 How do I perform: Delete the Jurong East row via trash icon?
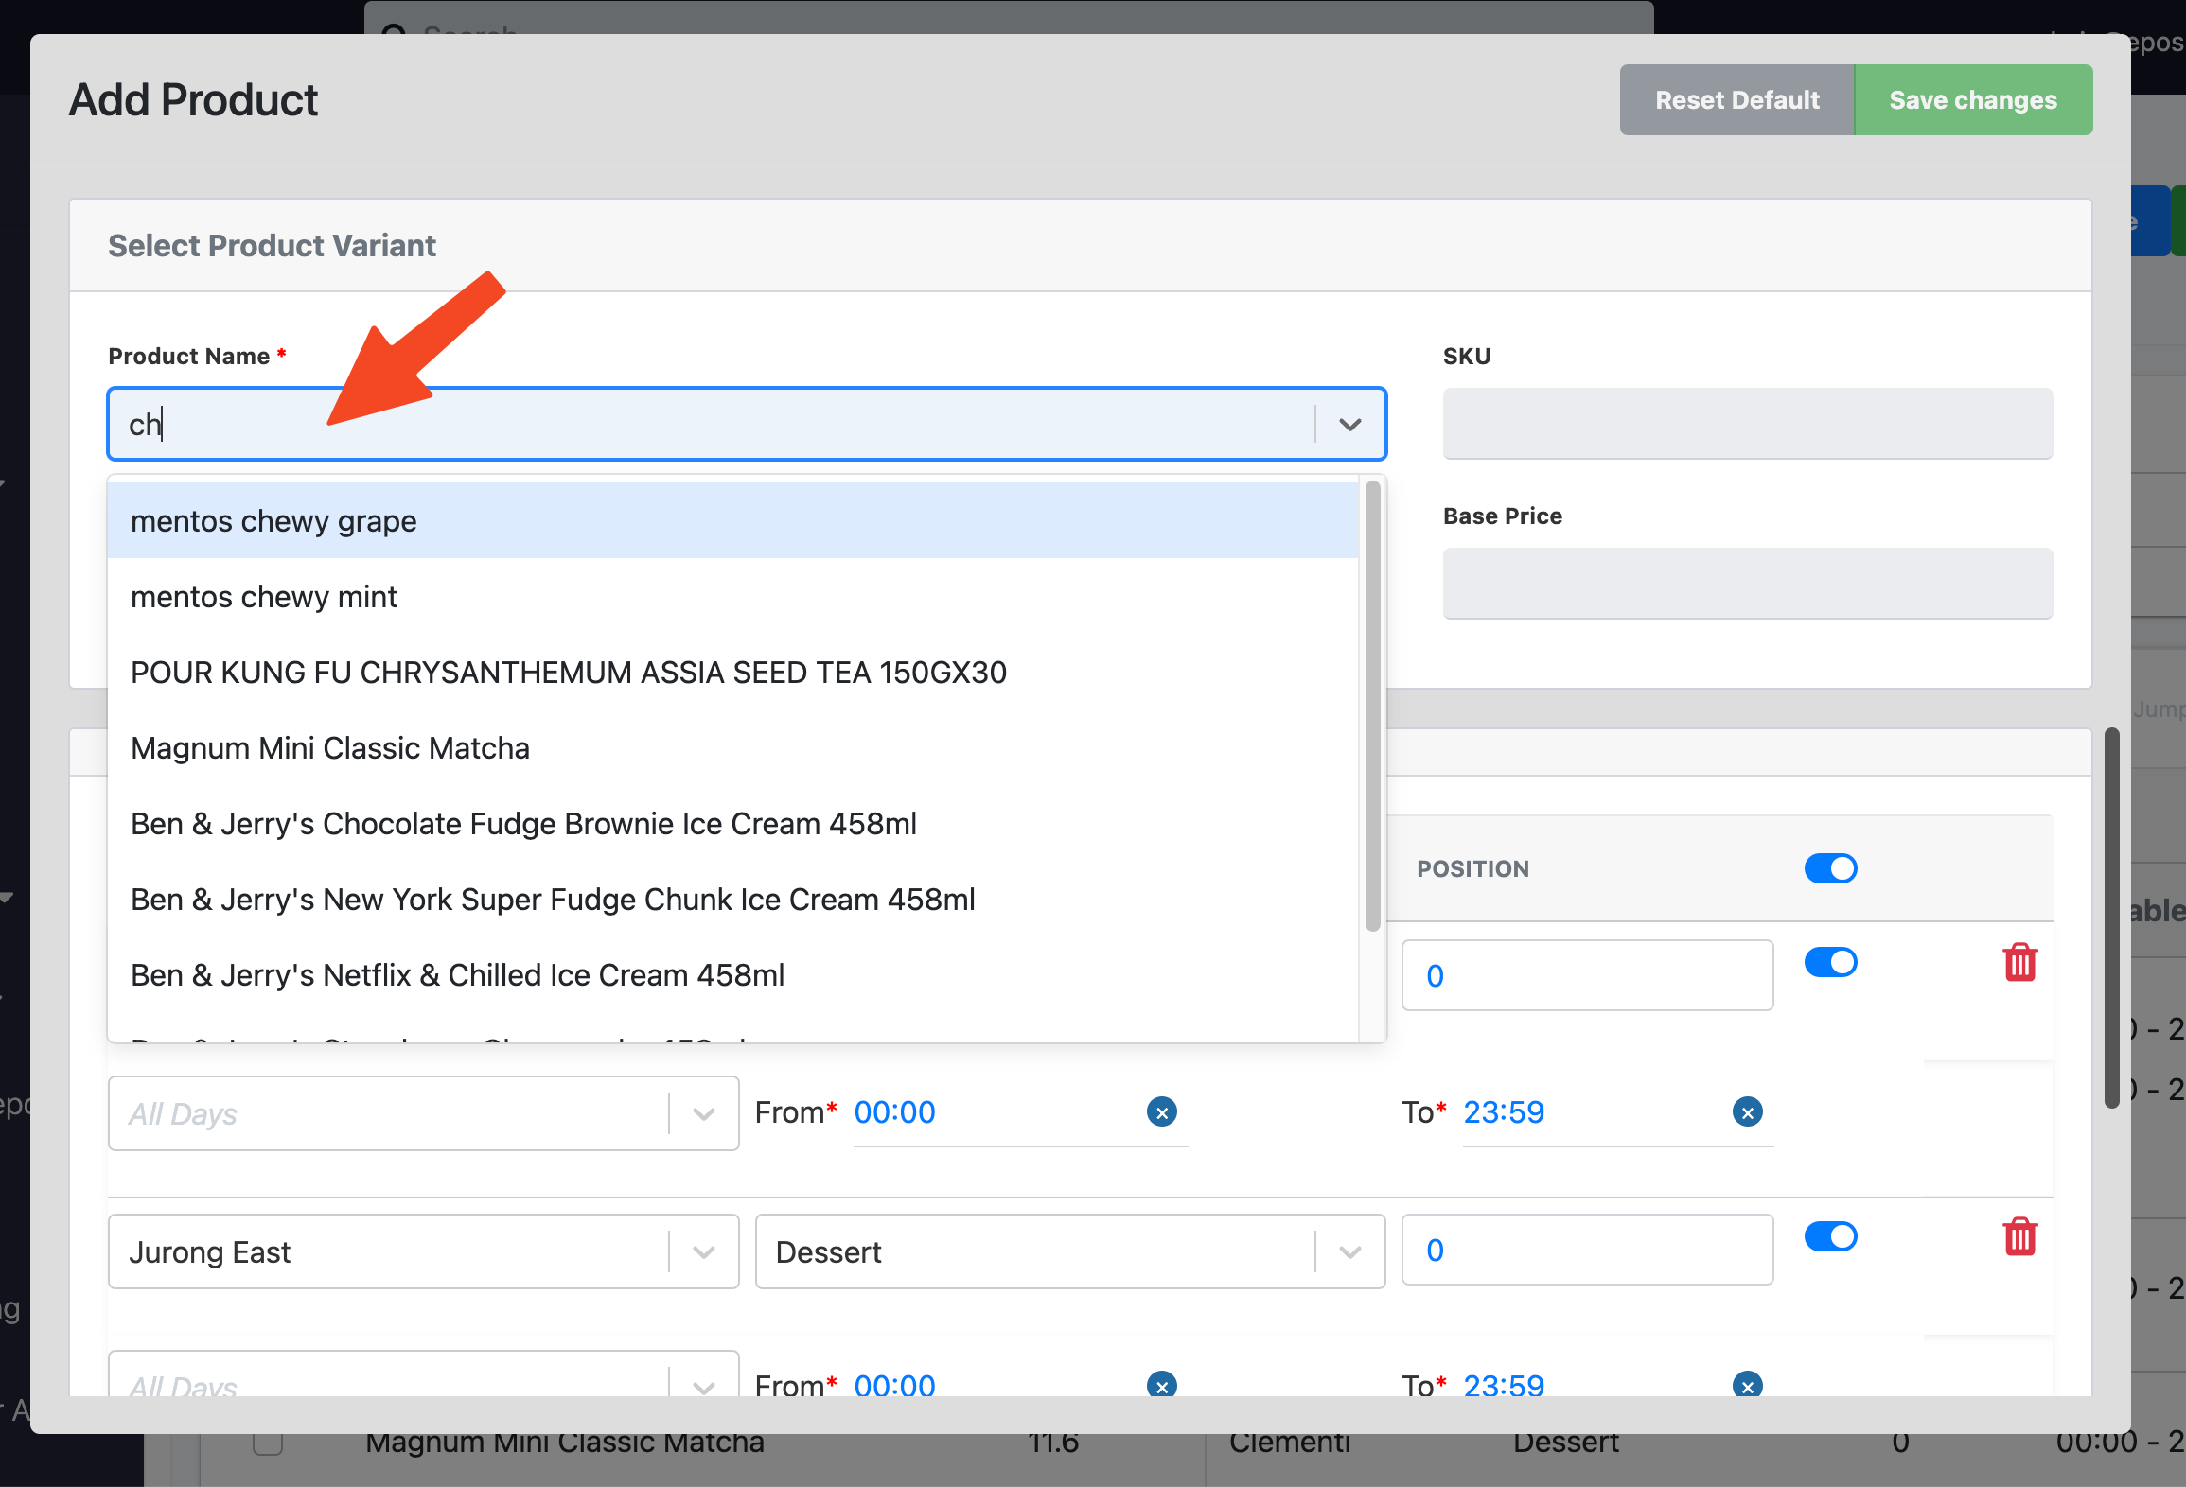pyautogui.click(x=2019, y=1236)
